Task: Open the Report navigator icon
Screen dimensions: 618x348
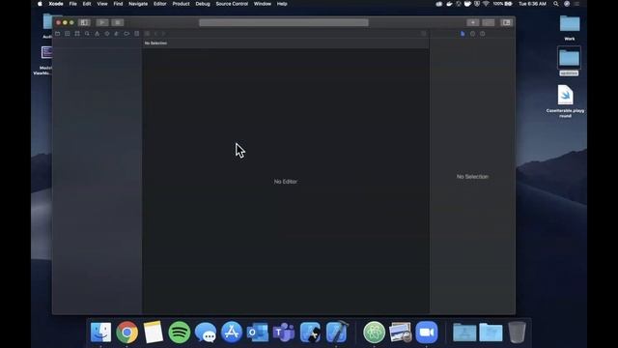Action: [x=137, y=34]
